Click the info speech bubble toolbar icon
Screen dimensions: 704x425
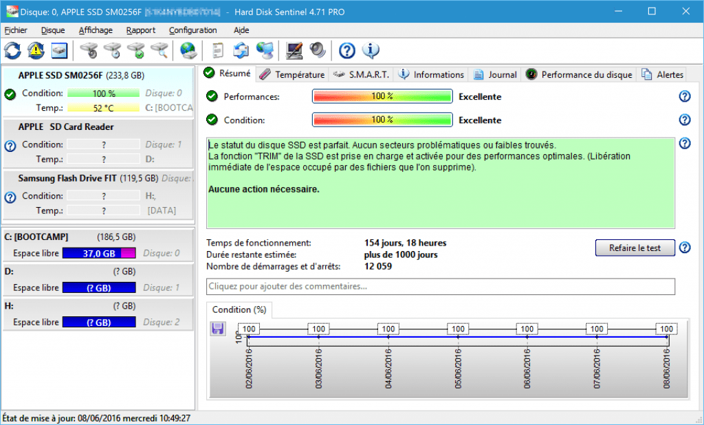[371, 50]
